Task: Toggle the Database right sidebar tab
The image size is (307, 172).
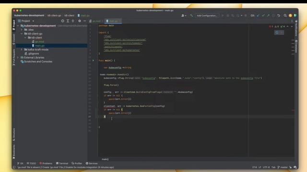Action: click(x=296, y=46)
